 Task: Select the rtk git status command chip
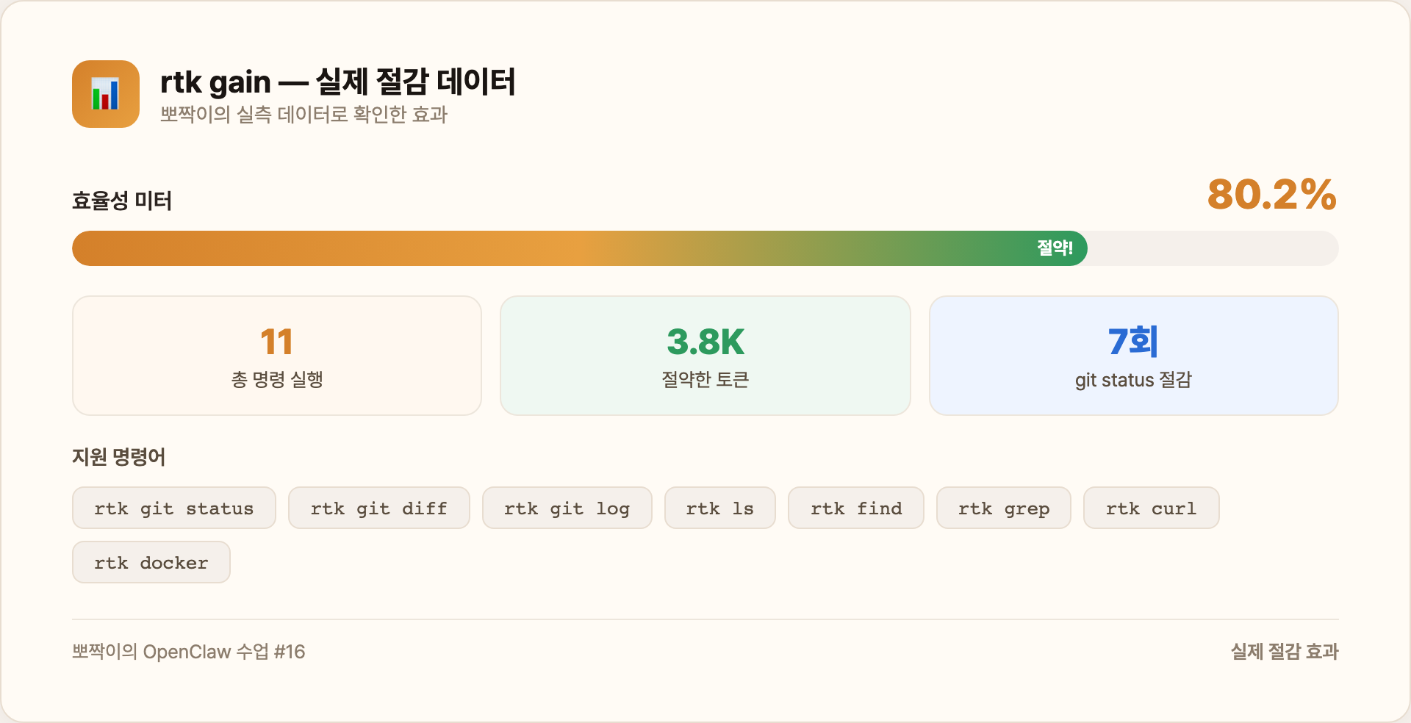[173, 508]
